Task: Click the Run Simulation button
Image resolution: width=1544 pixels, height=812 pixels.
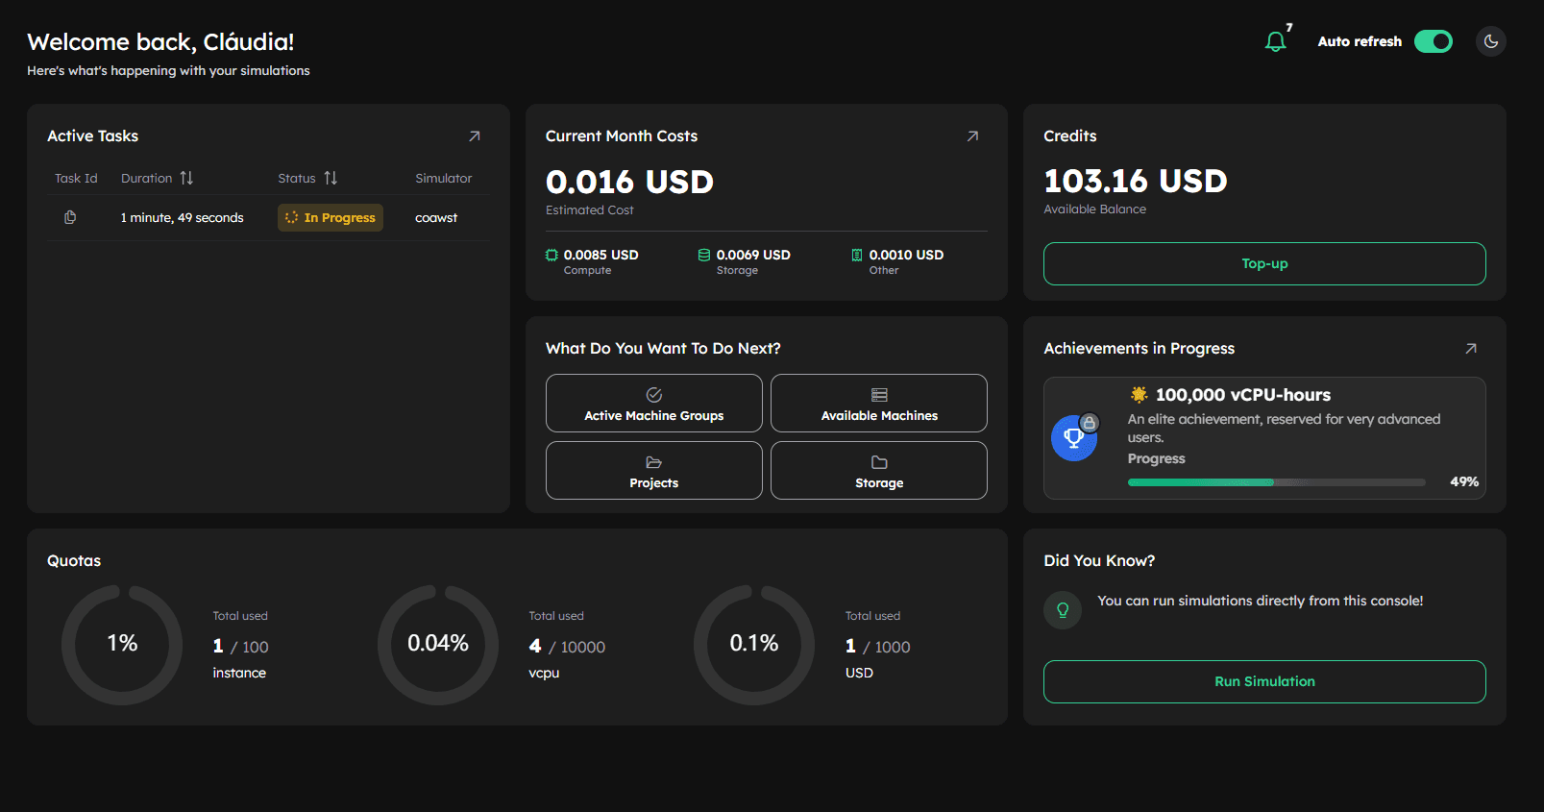Action: tap(1264, 681)
